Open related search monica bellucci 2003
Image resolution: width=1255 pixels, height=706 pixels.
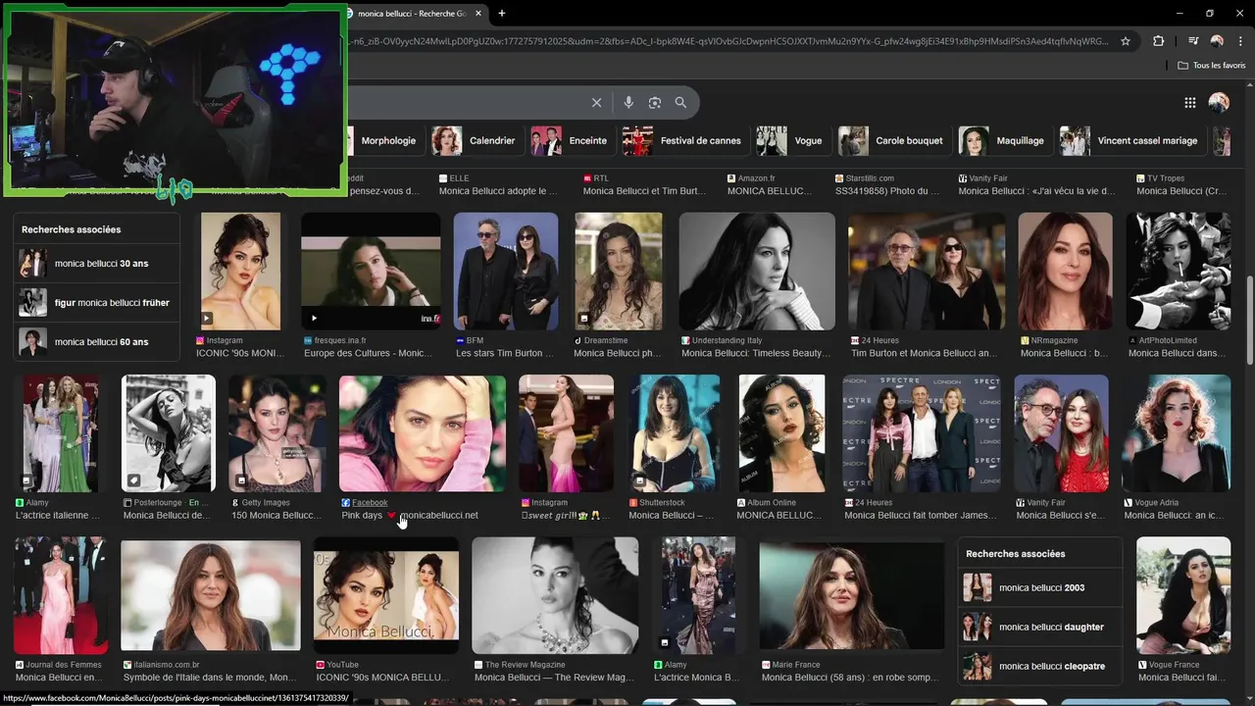pos(1039,587)
